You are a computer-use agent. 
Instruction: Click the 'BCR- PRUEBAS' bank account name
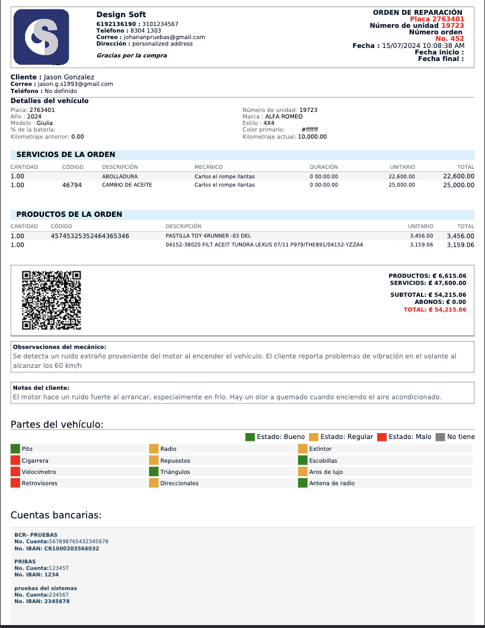point(36,534)
